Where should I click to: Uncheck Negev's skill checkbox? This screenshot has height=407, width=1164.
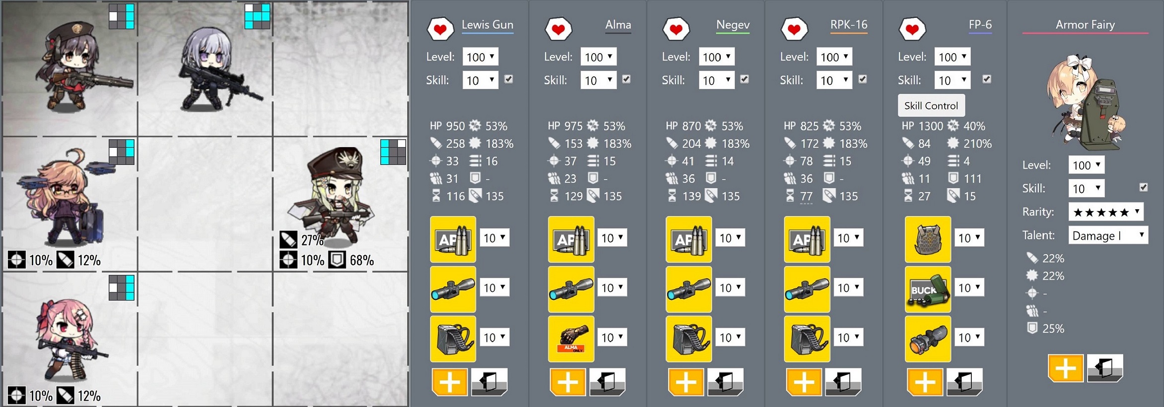pyautogui.click(x=745, y=79)
